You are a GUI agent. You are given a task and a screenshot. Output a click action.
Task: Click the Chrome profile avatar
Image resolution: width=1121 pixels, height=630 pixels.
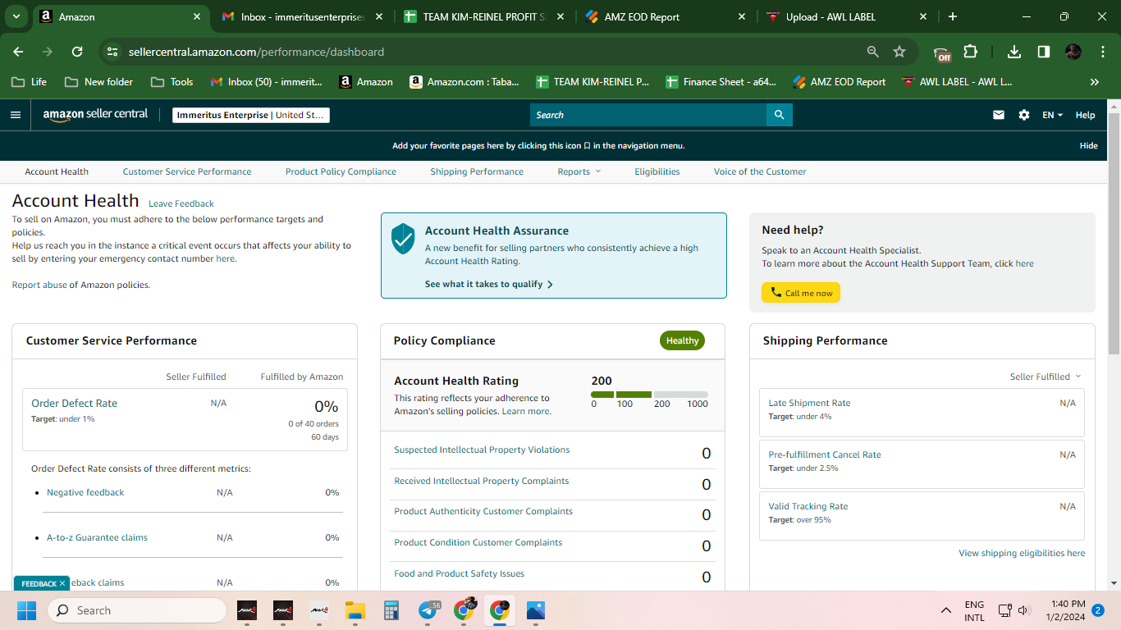[x=1073, y=52]
